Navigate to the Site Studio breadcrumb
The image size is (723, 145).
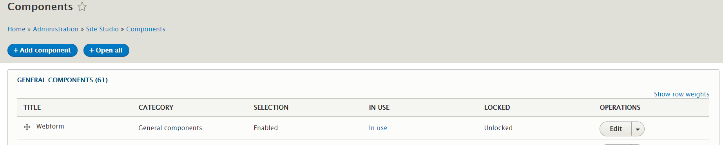pos(102,29)
